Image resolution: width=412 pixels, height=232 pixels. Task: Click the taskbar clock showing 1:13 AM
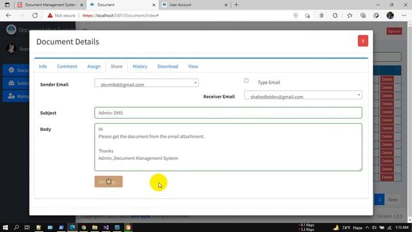[x=402, y=227]
